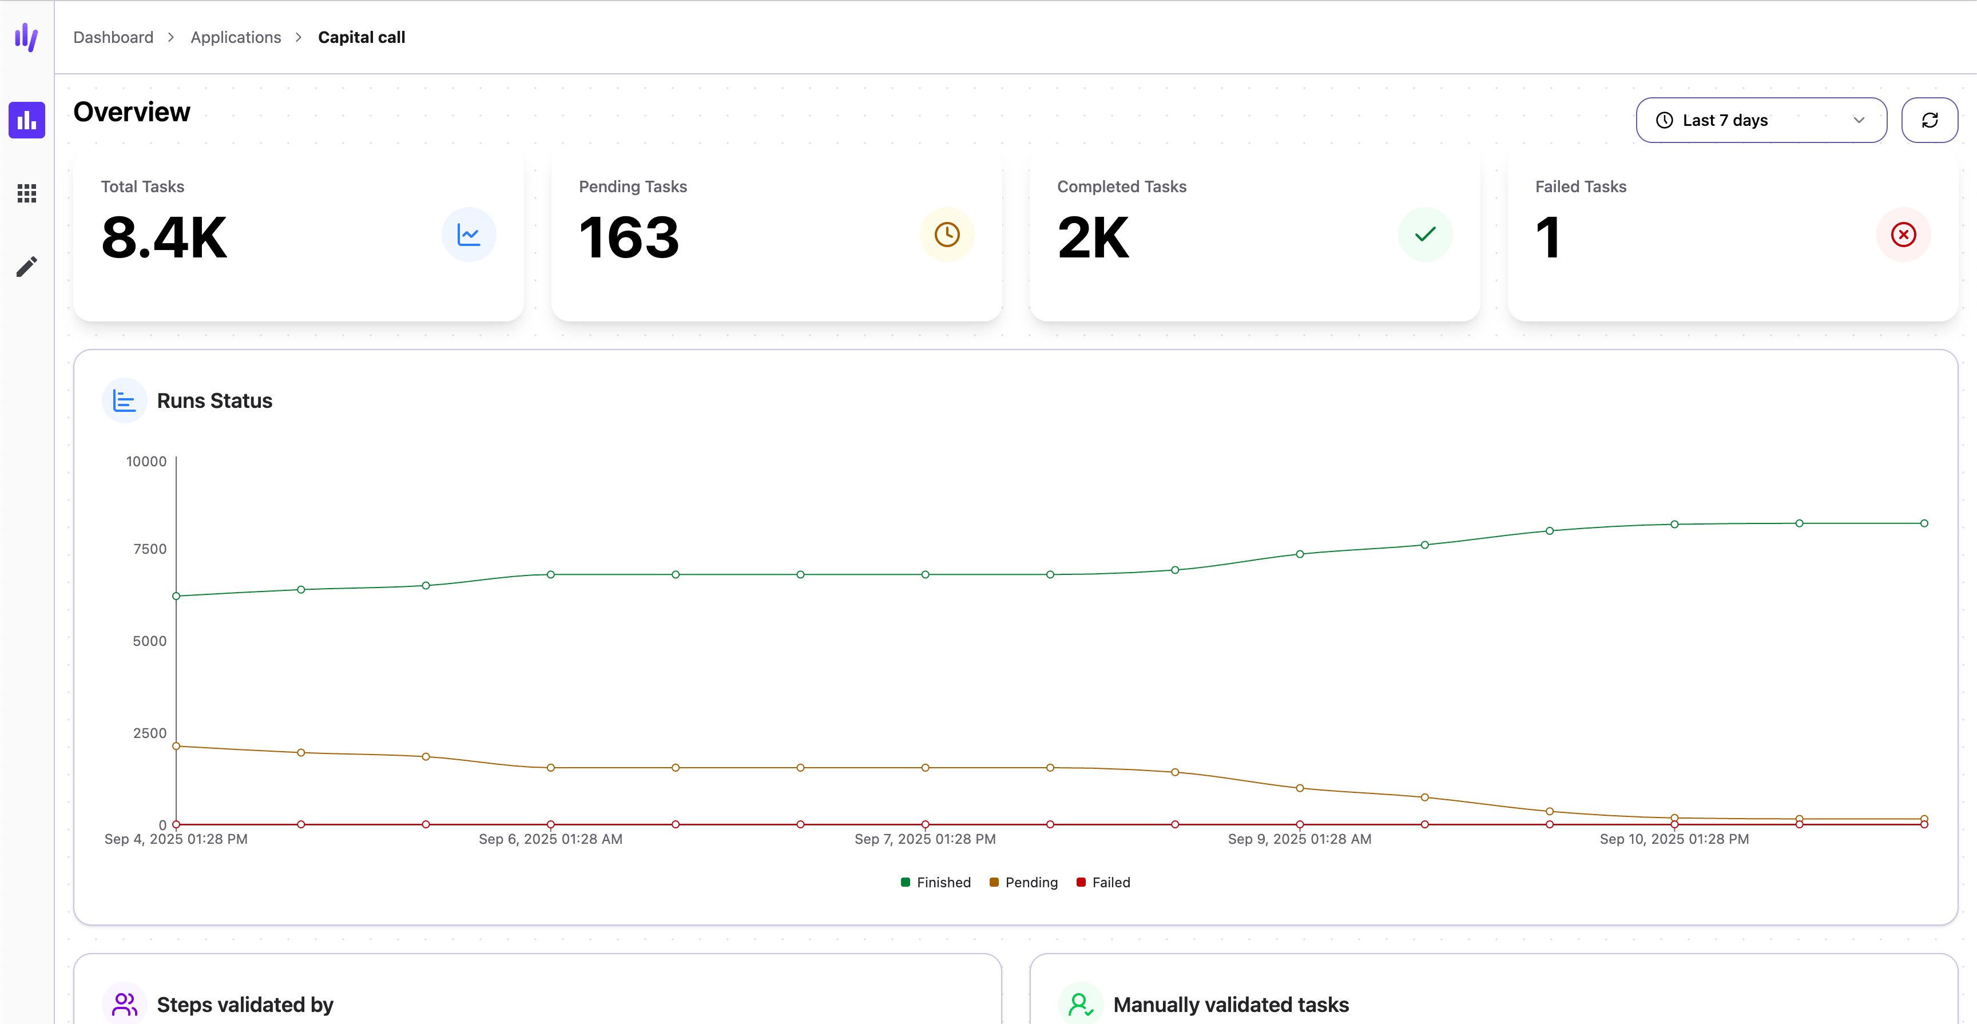Image resolution: width=1977 pixels, height=1024 pixels.
Task: Go to Dashboard in the breadcrumb
Action: 114,38
